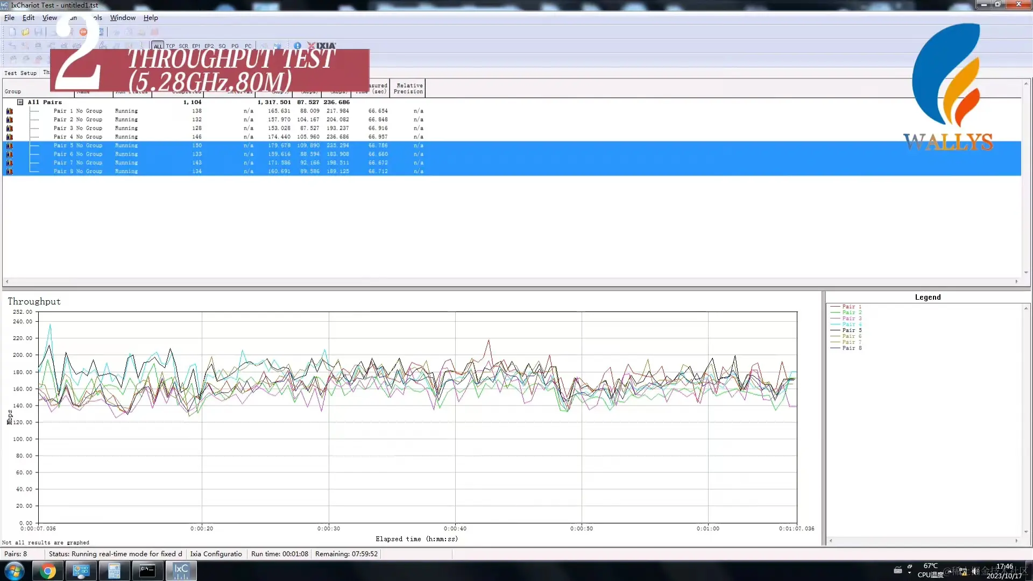Image resolution: width=1033 pixels, height=581 pixels.
Task: Toggle the EP1 filter button
Action: point(196,46)
